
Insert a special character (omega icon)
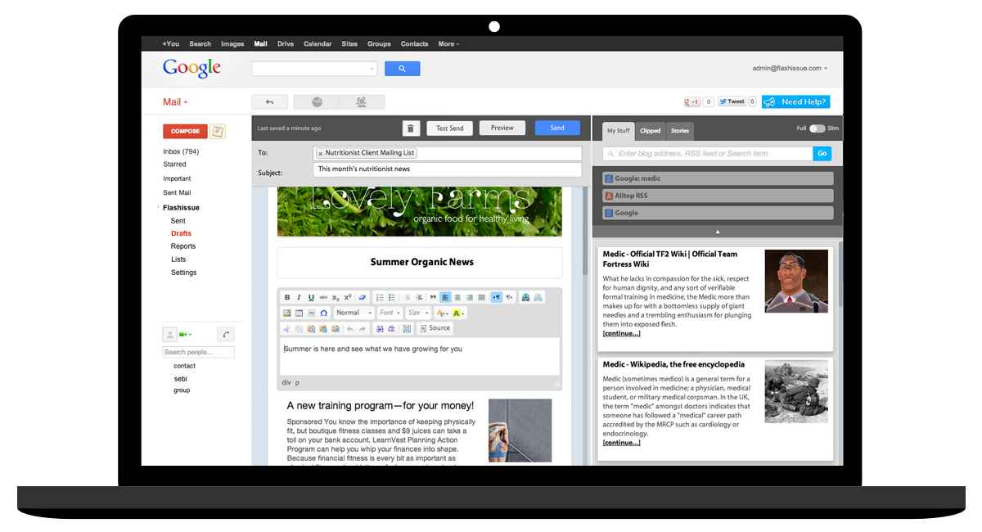(323, 313)
